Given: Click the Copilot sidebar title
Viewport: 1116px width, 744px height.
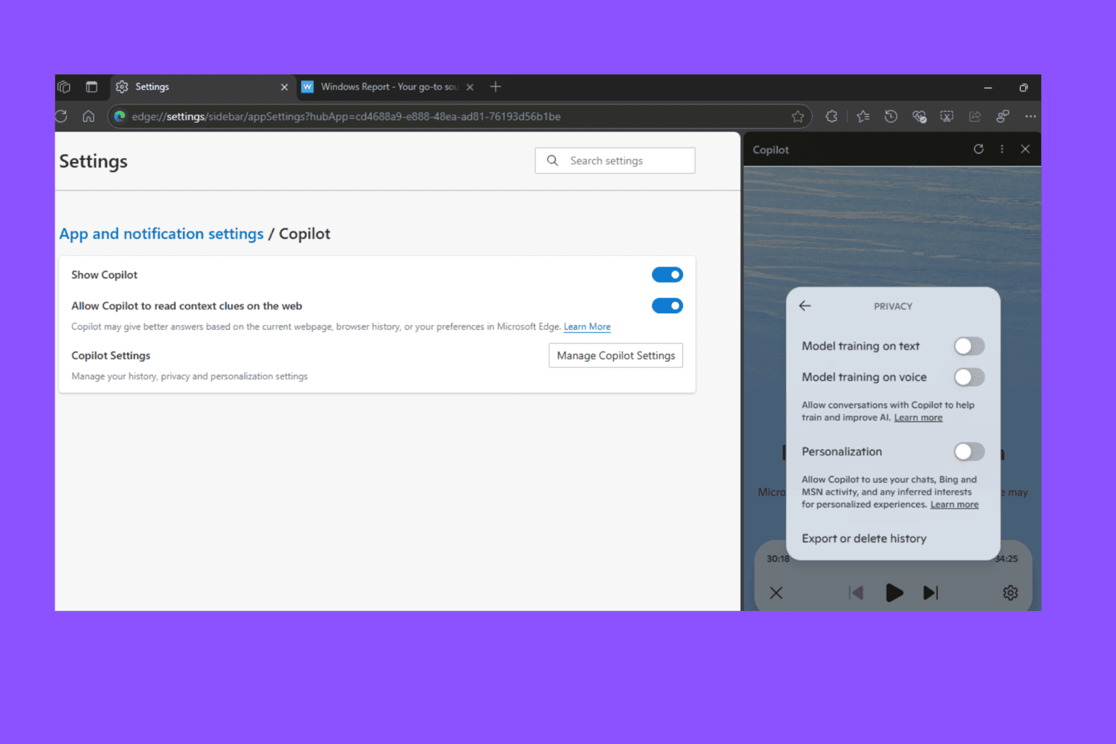Looking at the screenshot, I should (770, 150).
